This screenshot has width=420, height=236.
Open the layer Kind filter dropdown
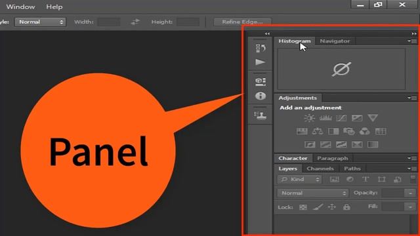click(x=299, y=179)
